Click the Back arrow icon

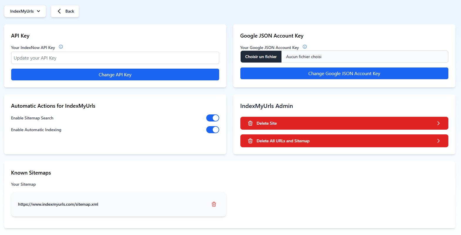tap(59, 11)
